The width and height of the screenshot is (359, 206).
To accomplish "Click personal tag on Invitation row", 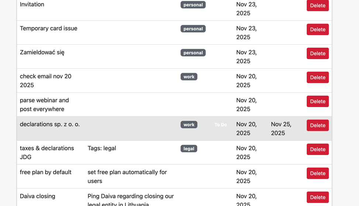I will tap(193, 5).
